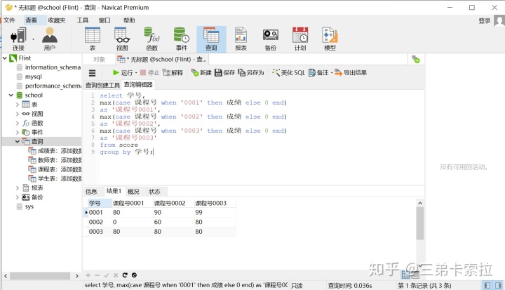This screenshot has height=290, width=505.
Task: Create a new query with 新建
Action: coord(201,72)
